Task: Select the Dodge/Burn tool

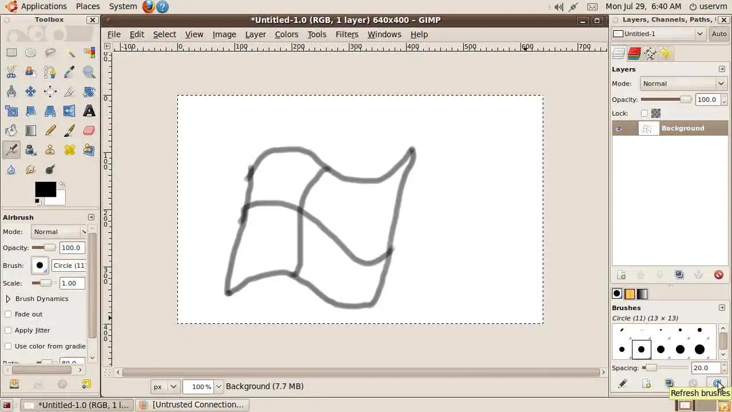Action: point(50,169)
